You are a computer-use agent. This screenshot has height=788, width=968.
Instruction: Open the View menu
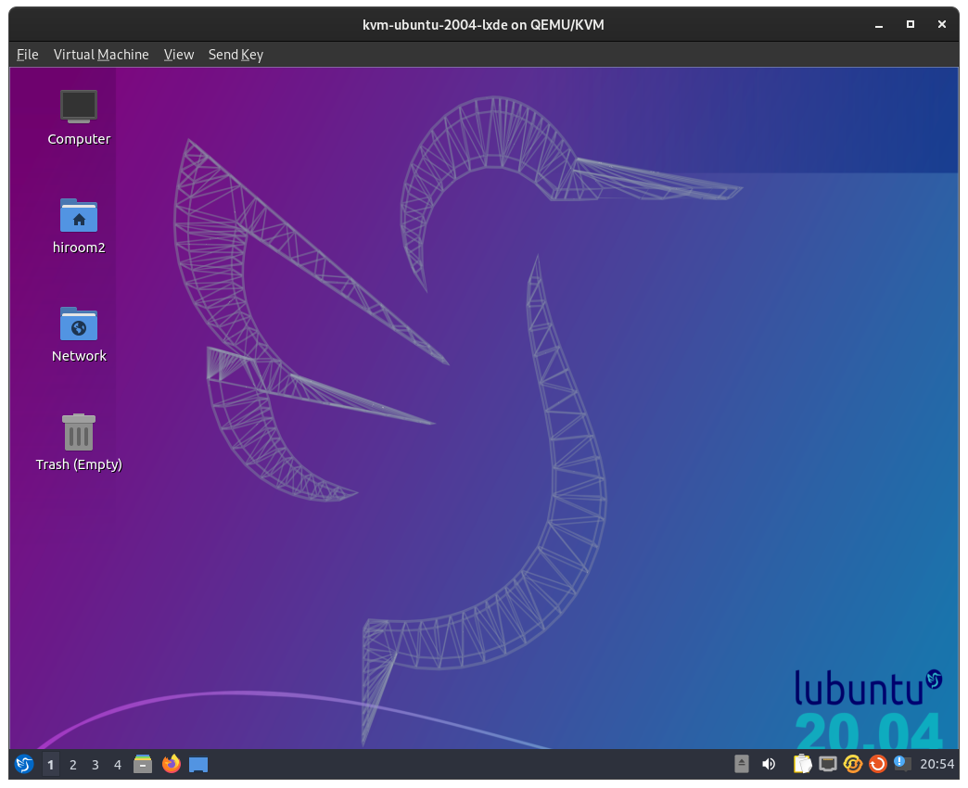(179, 55)
